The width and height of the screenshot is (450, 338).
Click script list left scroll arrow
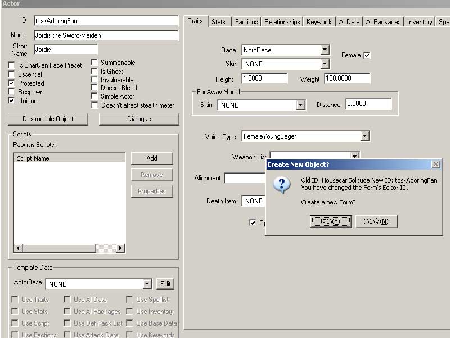click(x=19, y=248)
